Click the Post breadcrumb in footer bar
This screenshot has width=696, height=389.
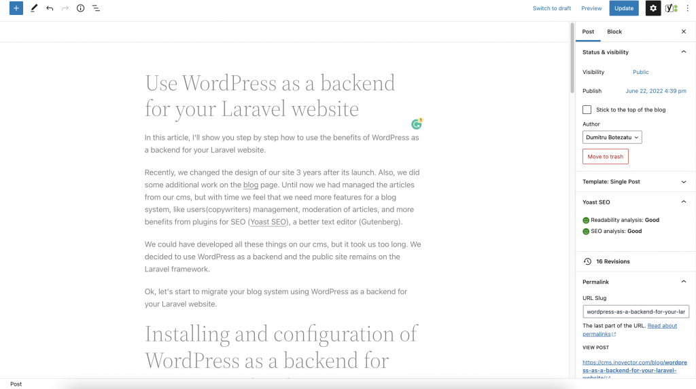tap(16, 384)
